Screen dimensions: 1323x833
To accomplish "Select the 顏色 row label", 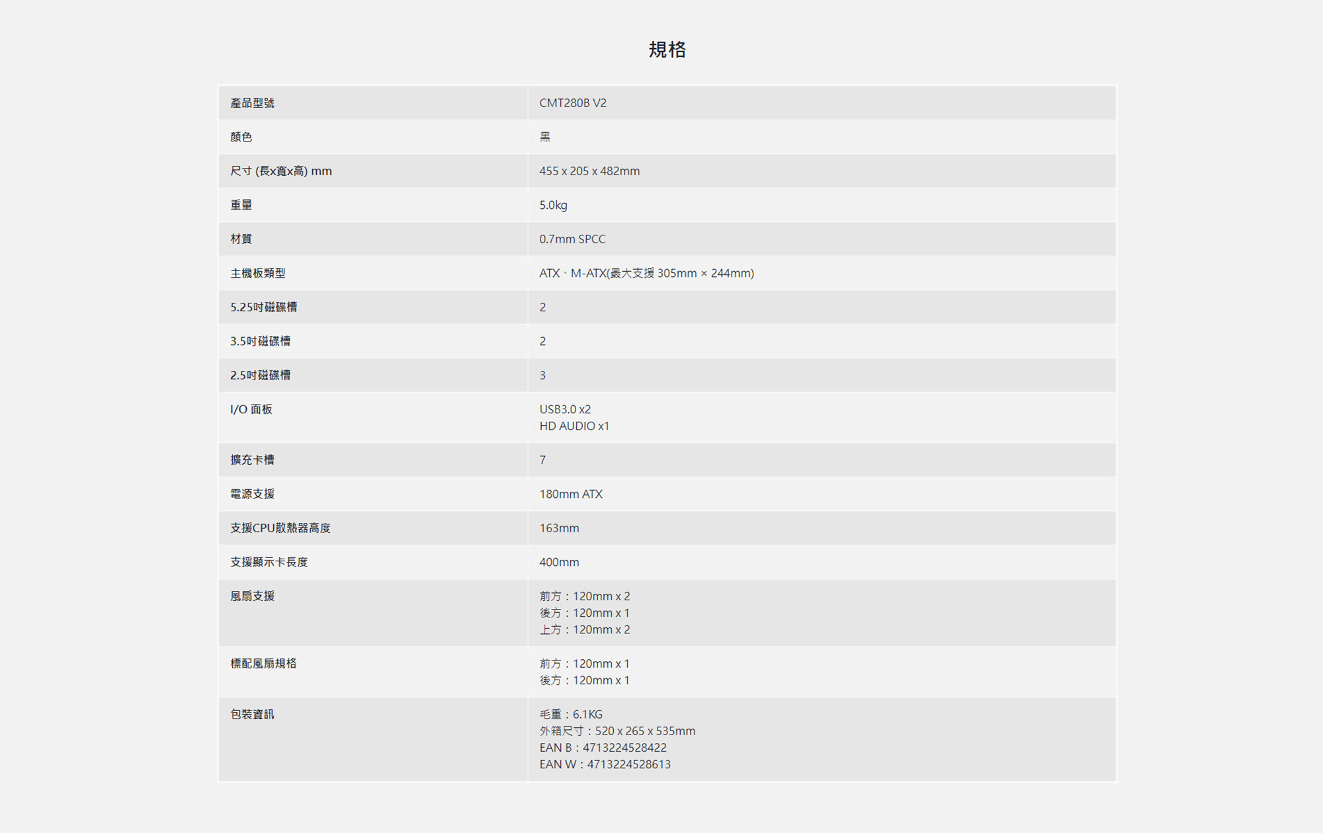I will 241,137.
